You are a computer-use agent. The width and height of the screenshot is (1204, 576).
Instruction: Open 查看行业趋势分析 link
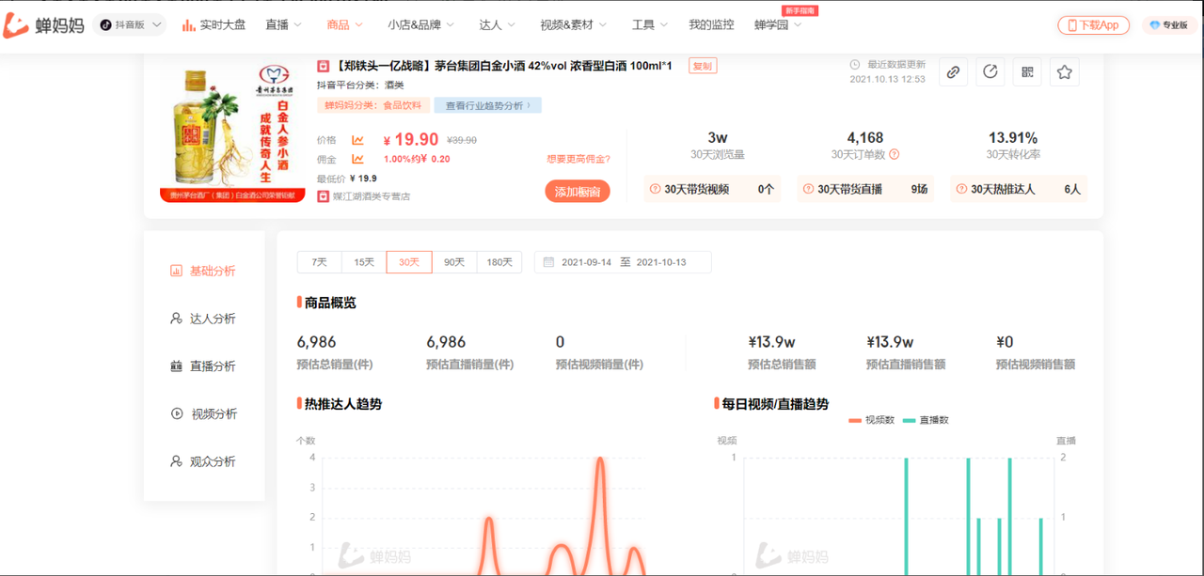pyautogui.click(x=488, y=105)
